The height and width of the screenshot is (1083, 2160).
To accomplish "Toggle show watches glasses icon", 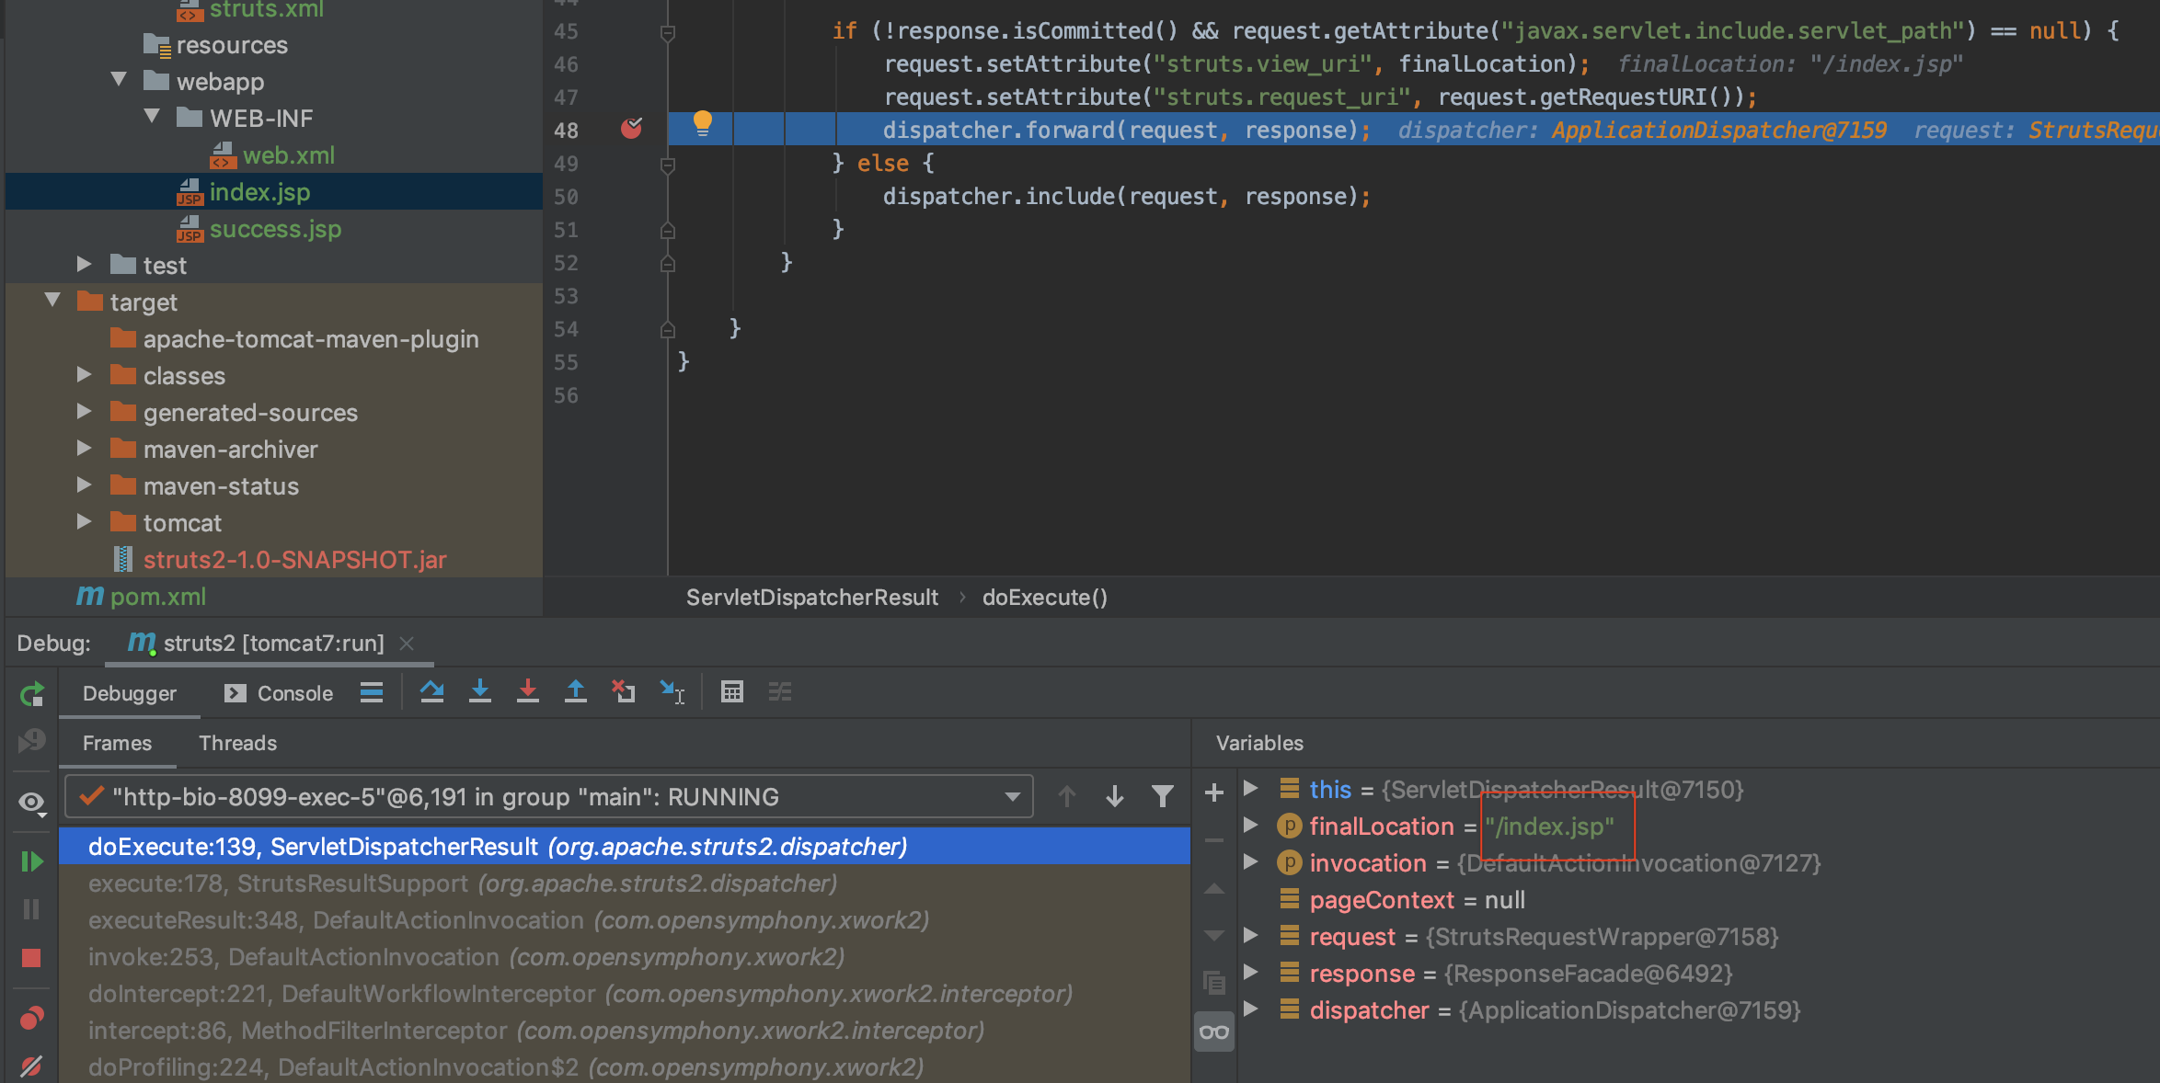I will (1214, 1032).
